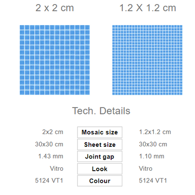Viewport: 195px width, 195px height.
Task: Click the right Vitro look value
Action: coord(146,168)
